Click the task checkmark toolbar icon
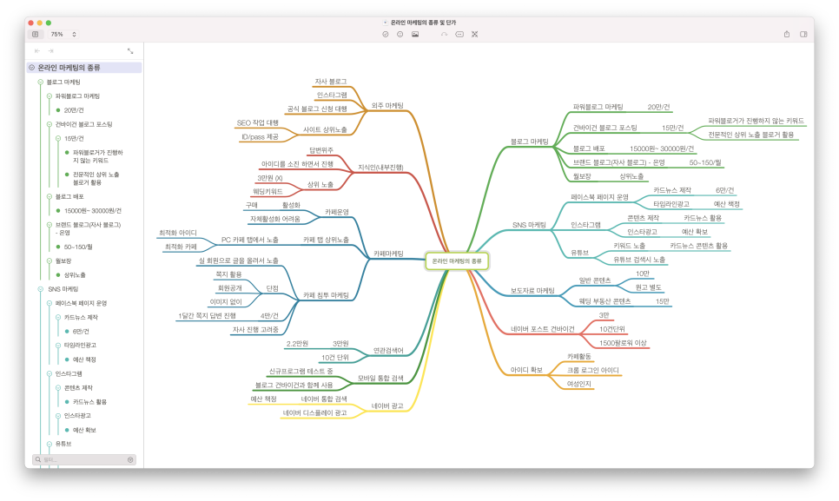The image size is (839, 501). pyautogui.click(x=386, y=34)
